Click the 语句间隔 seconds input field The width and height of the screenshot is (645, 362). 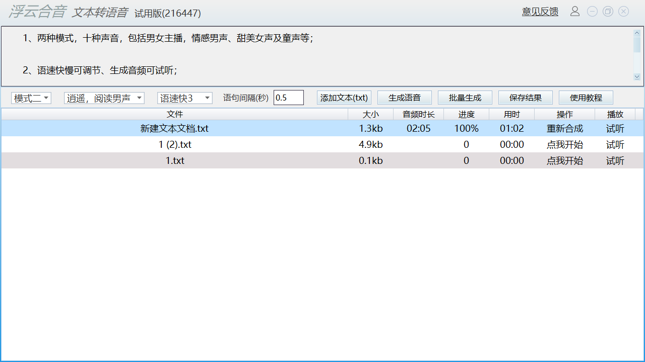pyautogui.click(x=289, y=98)
